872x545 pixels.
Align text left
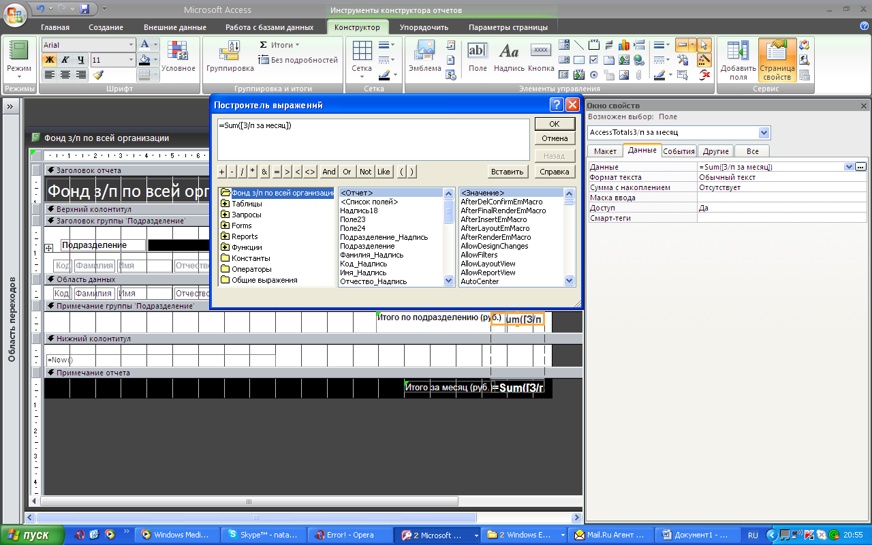49,75
